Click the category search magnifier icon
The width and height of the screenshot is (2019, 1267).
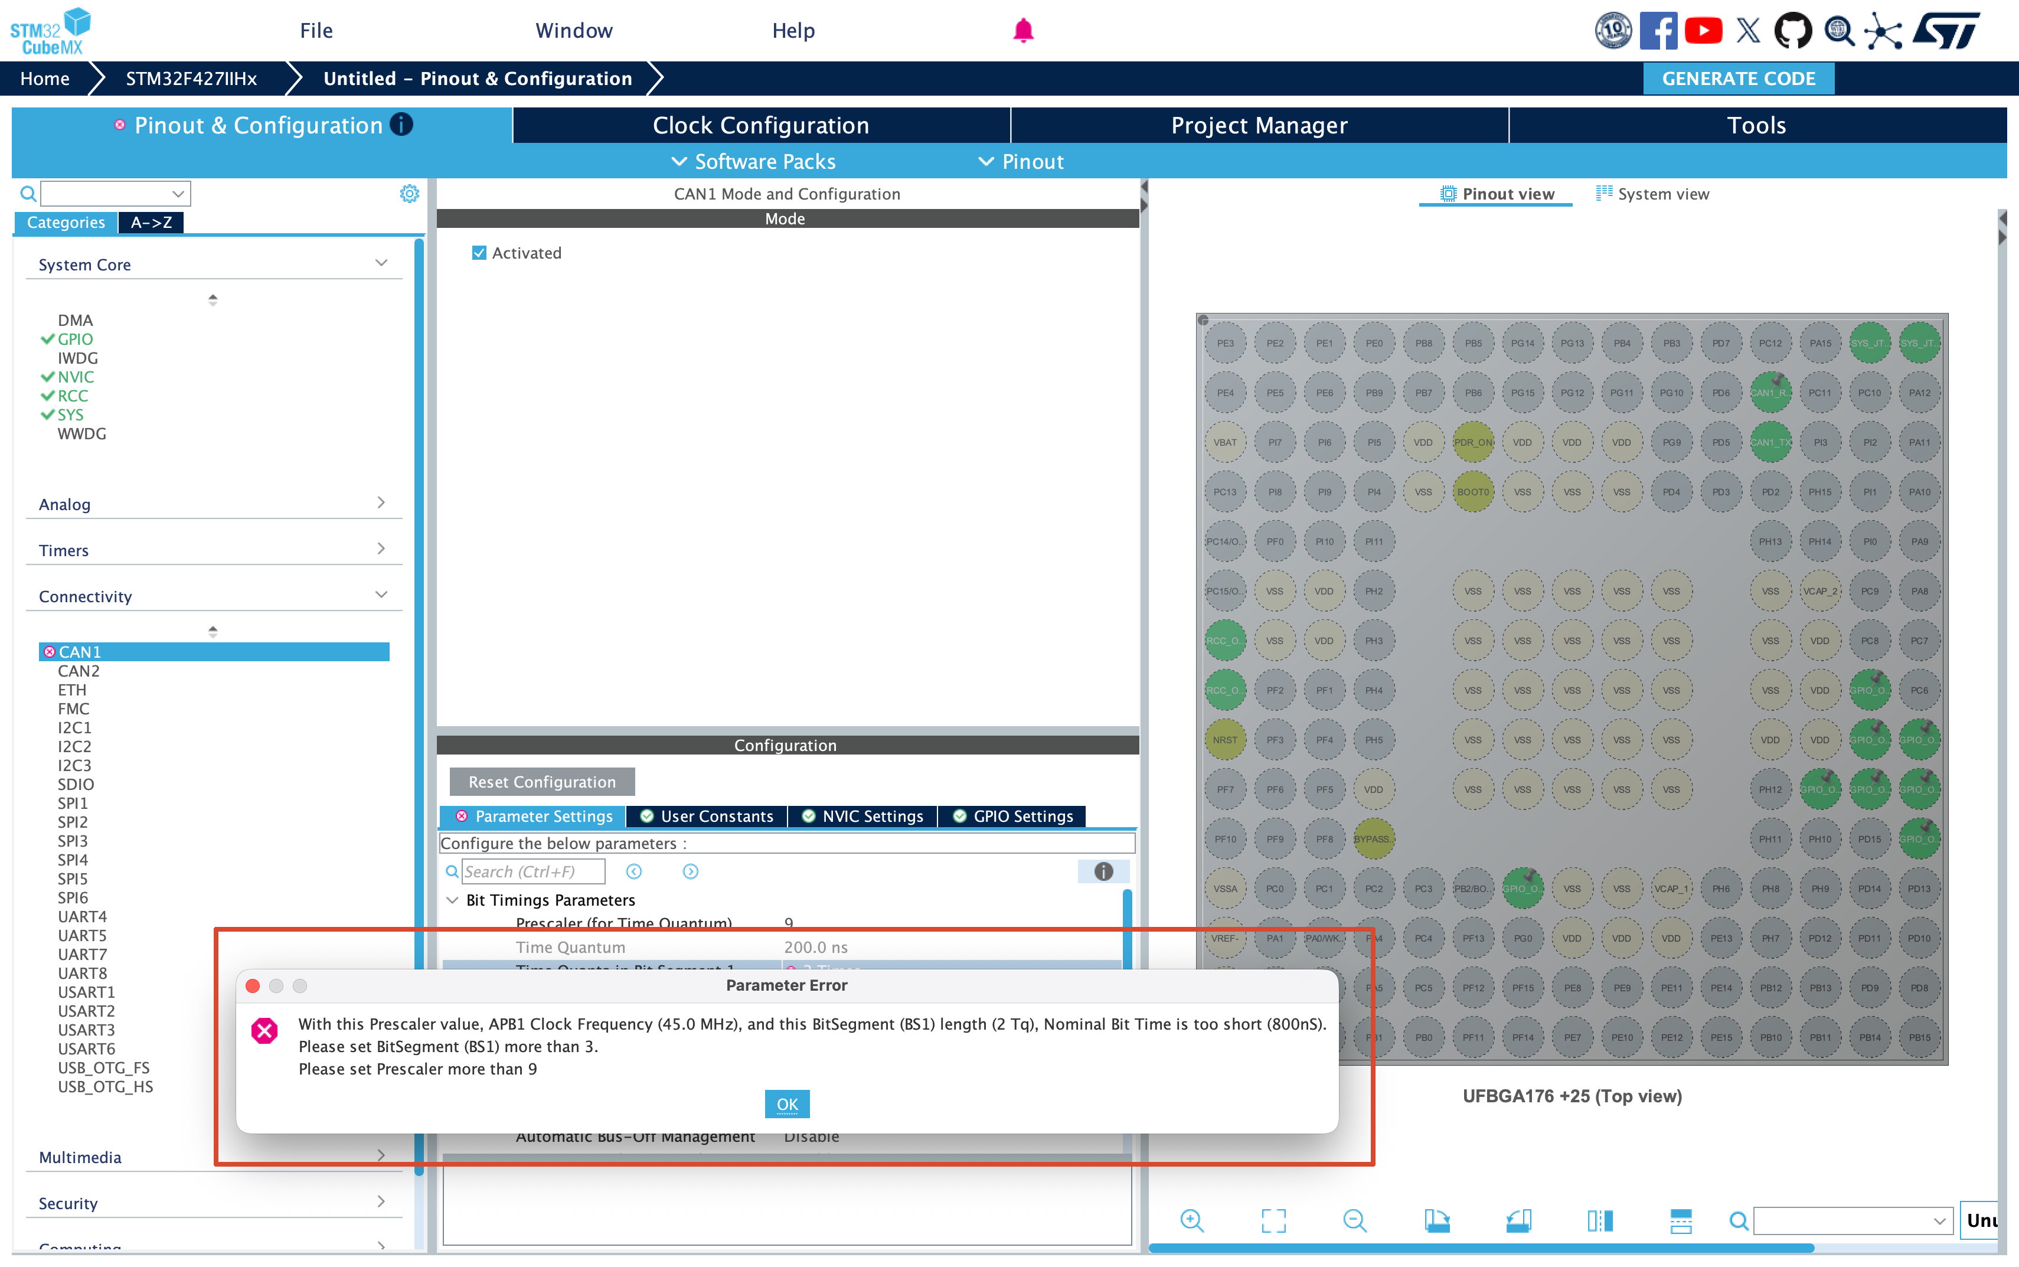[x=28, y=194]
